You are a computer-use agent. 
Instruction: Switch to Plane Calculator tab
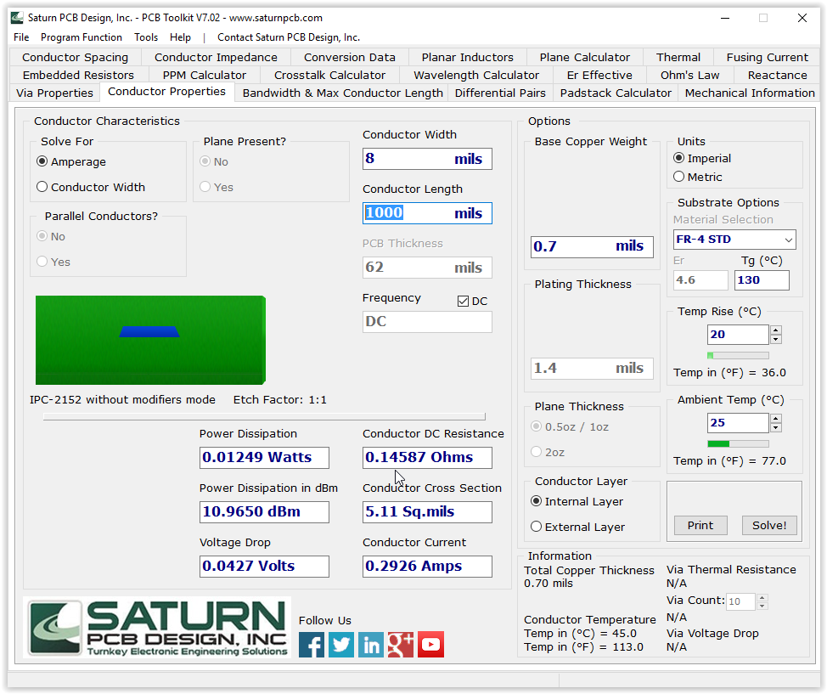[x=584, y=57]
